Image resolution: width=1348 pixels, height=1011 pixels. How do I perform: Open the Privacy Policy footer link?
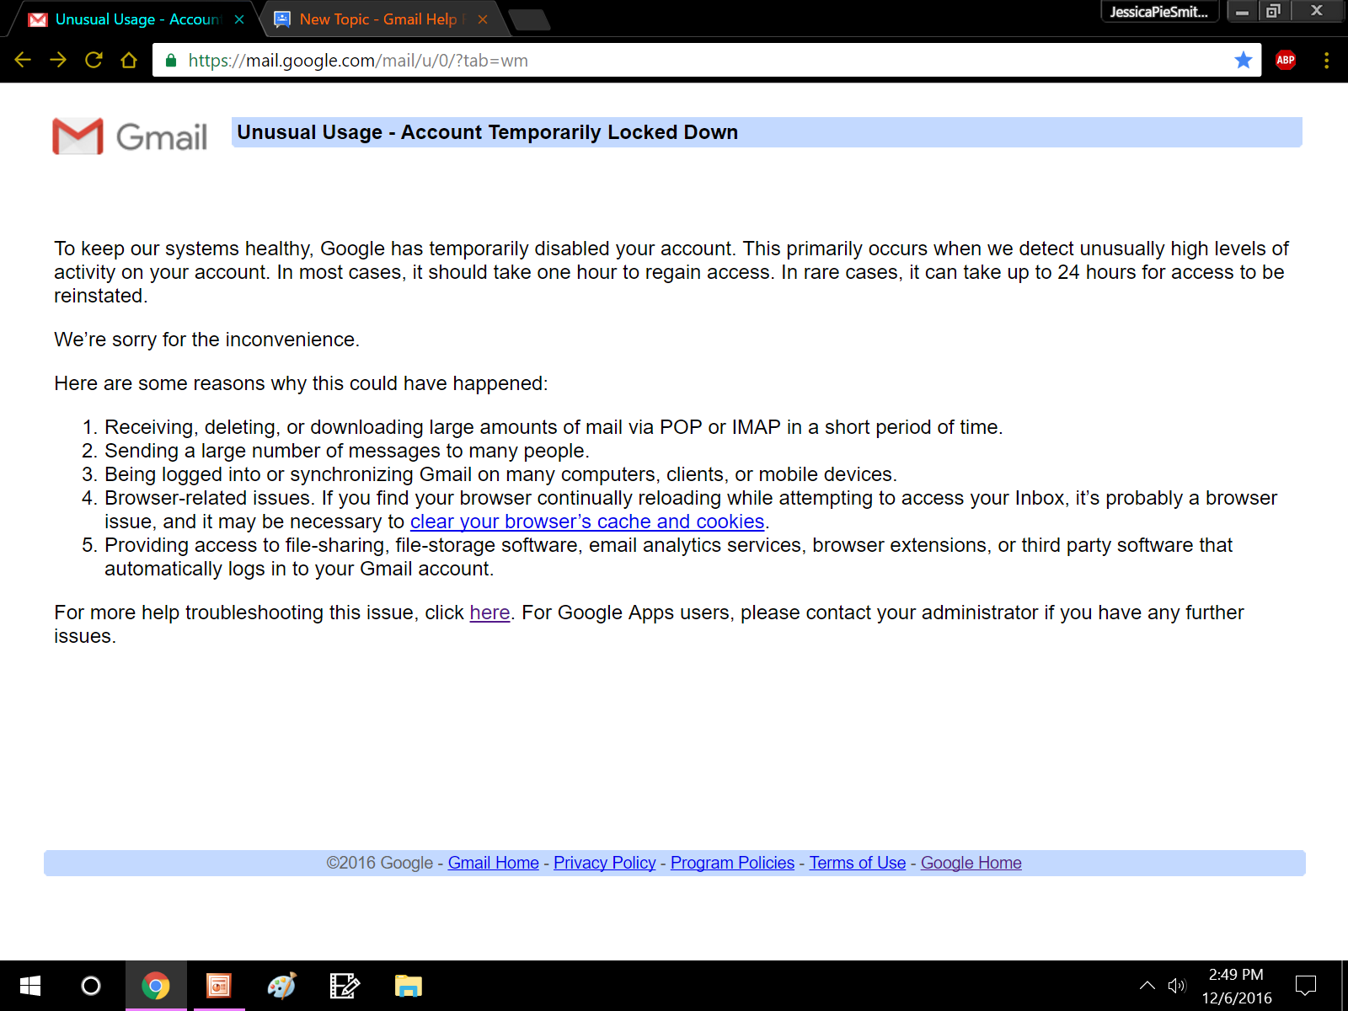point(604,863)
